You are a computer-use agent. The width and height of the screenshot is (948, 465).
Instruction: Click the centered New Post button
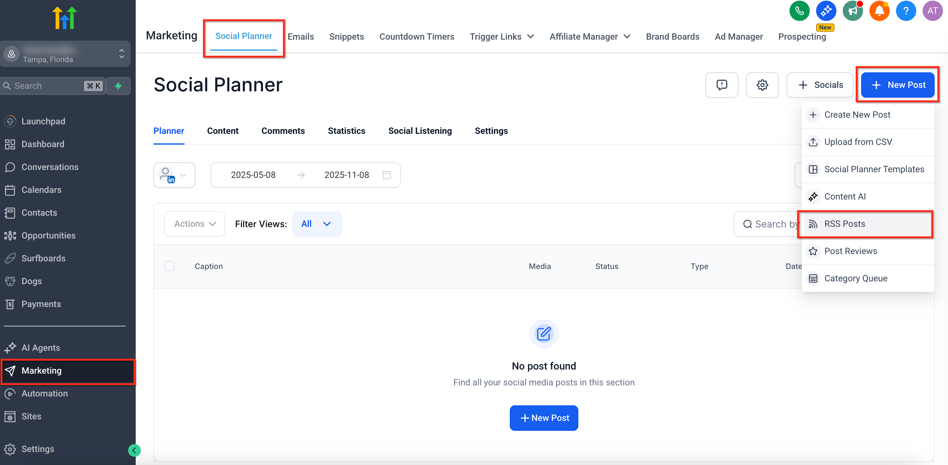click(543, 418)
